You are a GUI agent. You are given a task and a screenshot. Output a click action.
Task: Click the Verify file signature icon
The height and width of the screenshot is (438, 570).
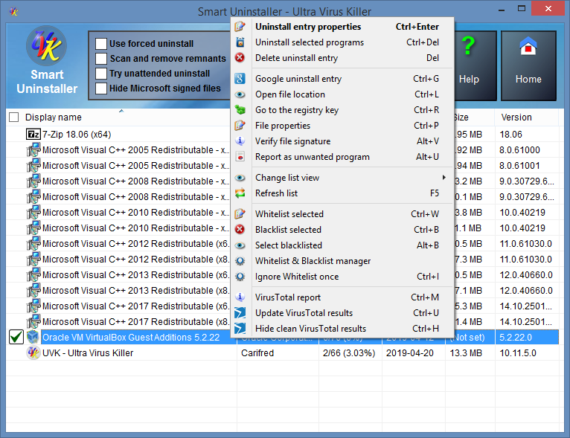click(240, 141)
